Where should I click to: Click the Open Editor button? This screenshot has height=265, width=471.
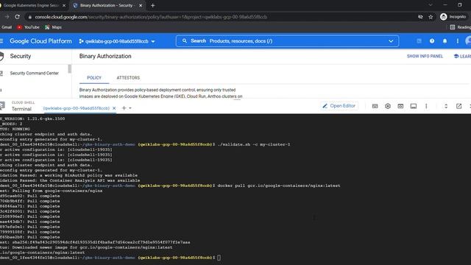[x=339, y=106]
